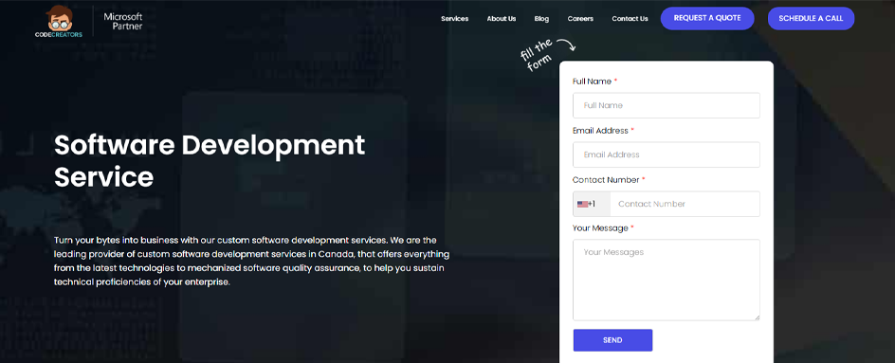The image size is (895, 363).
Task: Submit form with Send button
Action: pyautogui.click(x=612, y=340)
